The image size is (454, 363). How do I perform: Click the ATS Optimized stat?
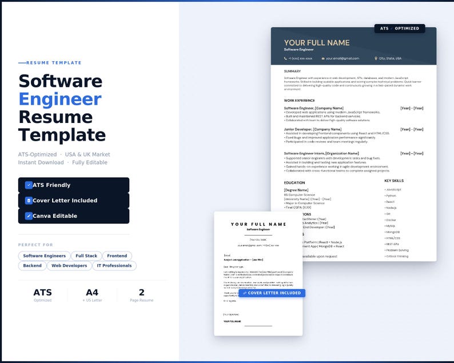[x=42, y=295]
